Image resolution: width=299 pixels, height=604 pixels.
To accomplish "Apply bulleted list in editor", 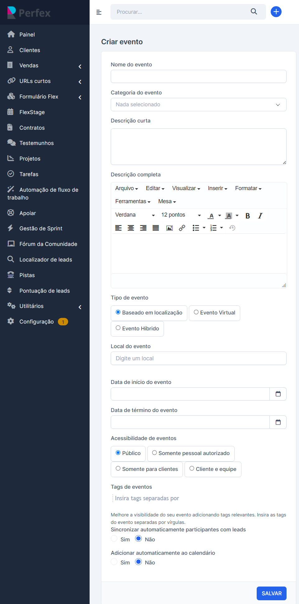I will tap(196, 228).
